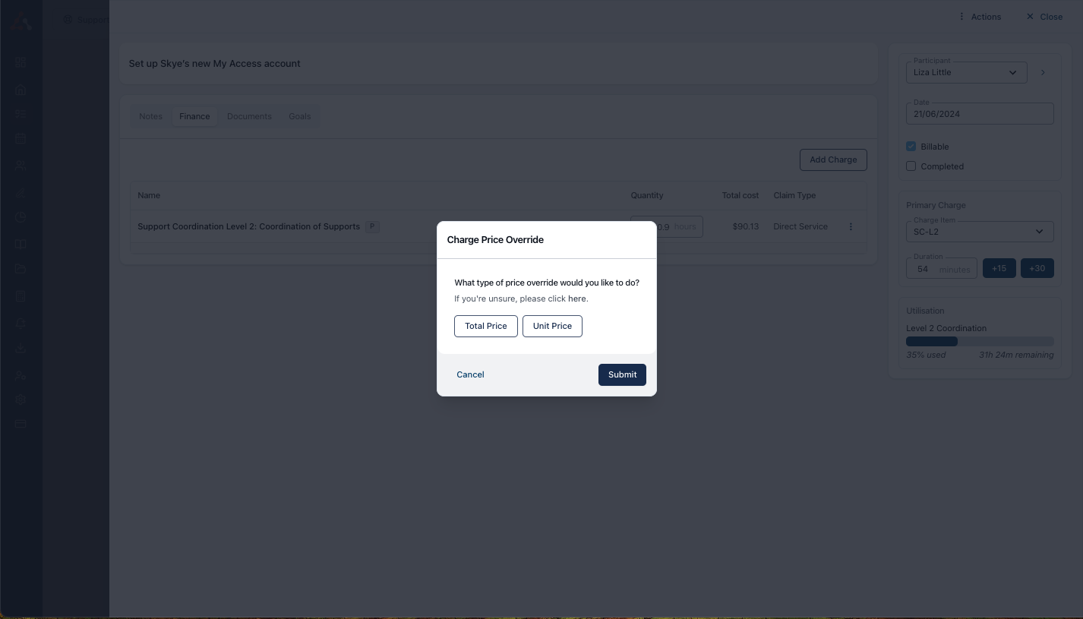Viewport: 1083px width, 619px height.
Task: Open the bell notifications icon in sidebar
Action: 21,322
